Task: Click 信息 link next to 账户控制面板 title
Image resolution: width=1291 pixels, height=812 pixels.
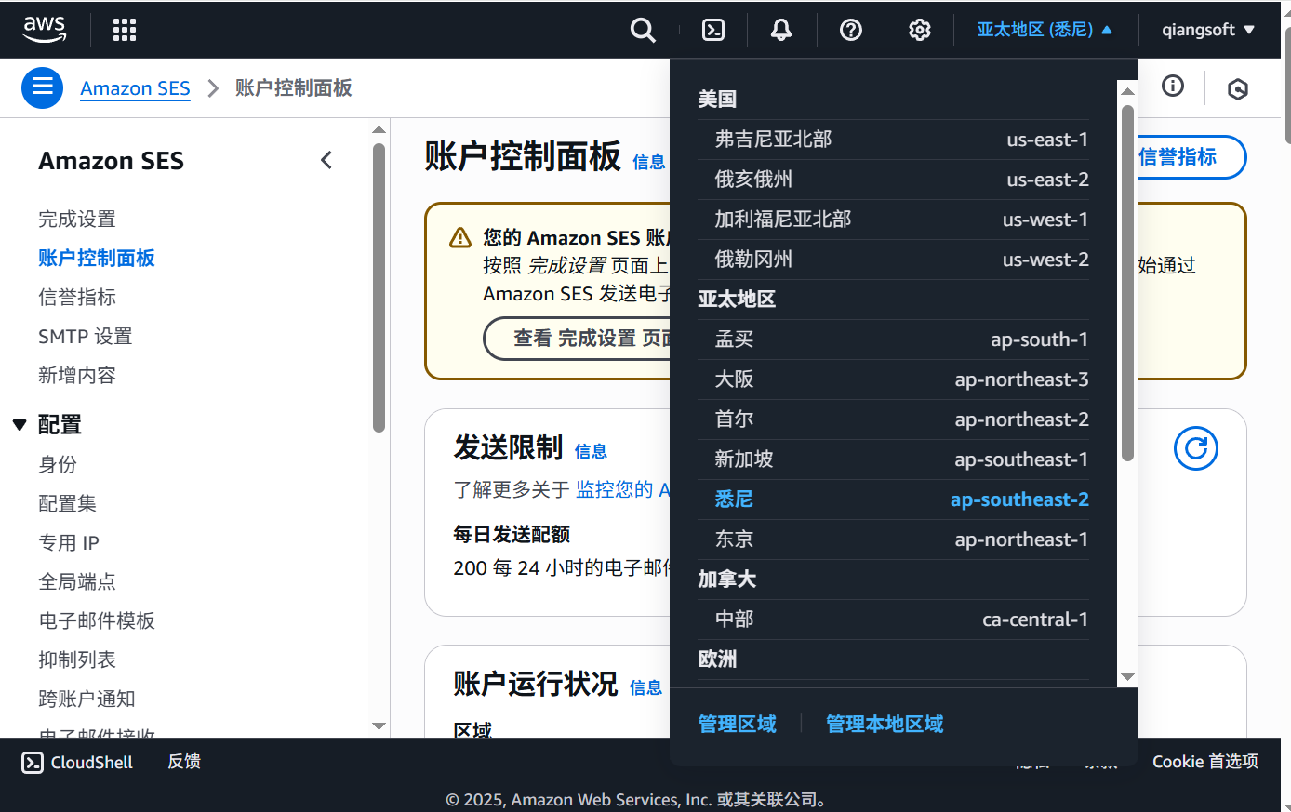Action: pos(648,163)
